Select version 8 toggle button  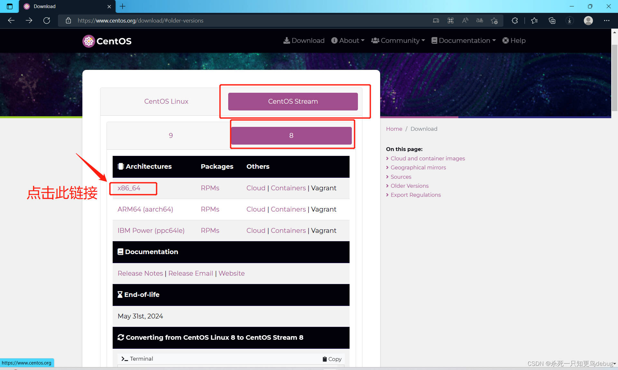click(x=291, y=135)
